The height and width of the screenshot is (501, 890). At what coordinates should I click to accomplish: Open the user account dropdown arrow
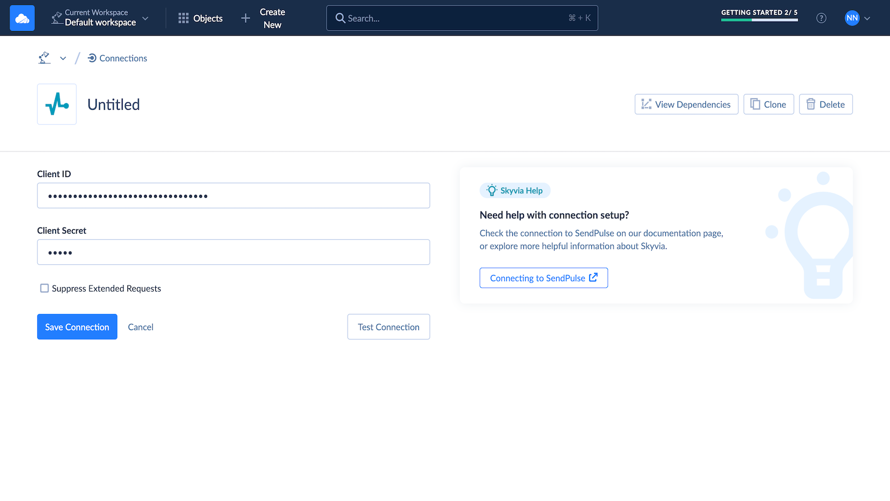pos(867,18)
